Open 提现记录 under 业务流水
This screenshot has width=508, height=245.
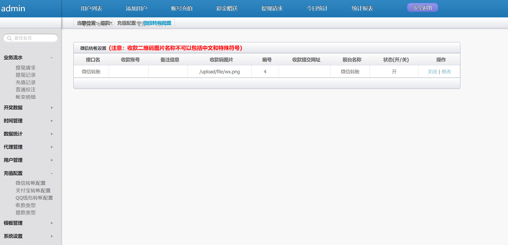click(x=25, y=75)
